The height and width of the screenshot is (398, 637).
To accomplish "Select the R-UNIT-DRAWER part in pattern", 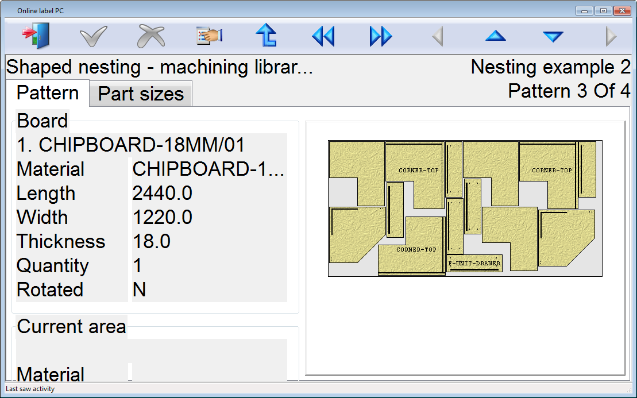I will 474,264.
